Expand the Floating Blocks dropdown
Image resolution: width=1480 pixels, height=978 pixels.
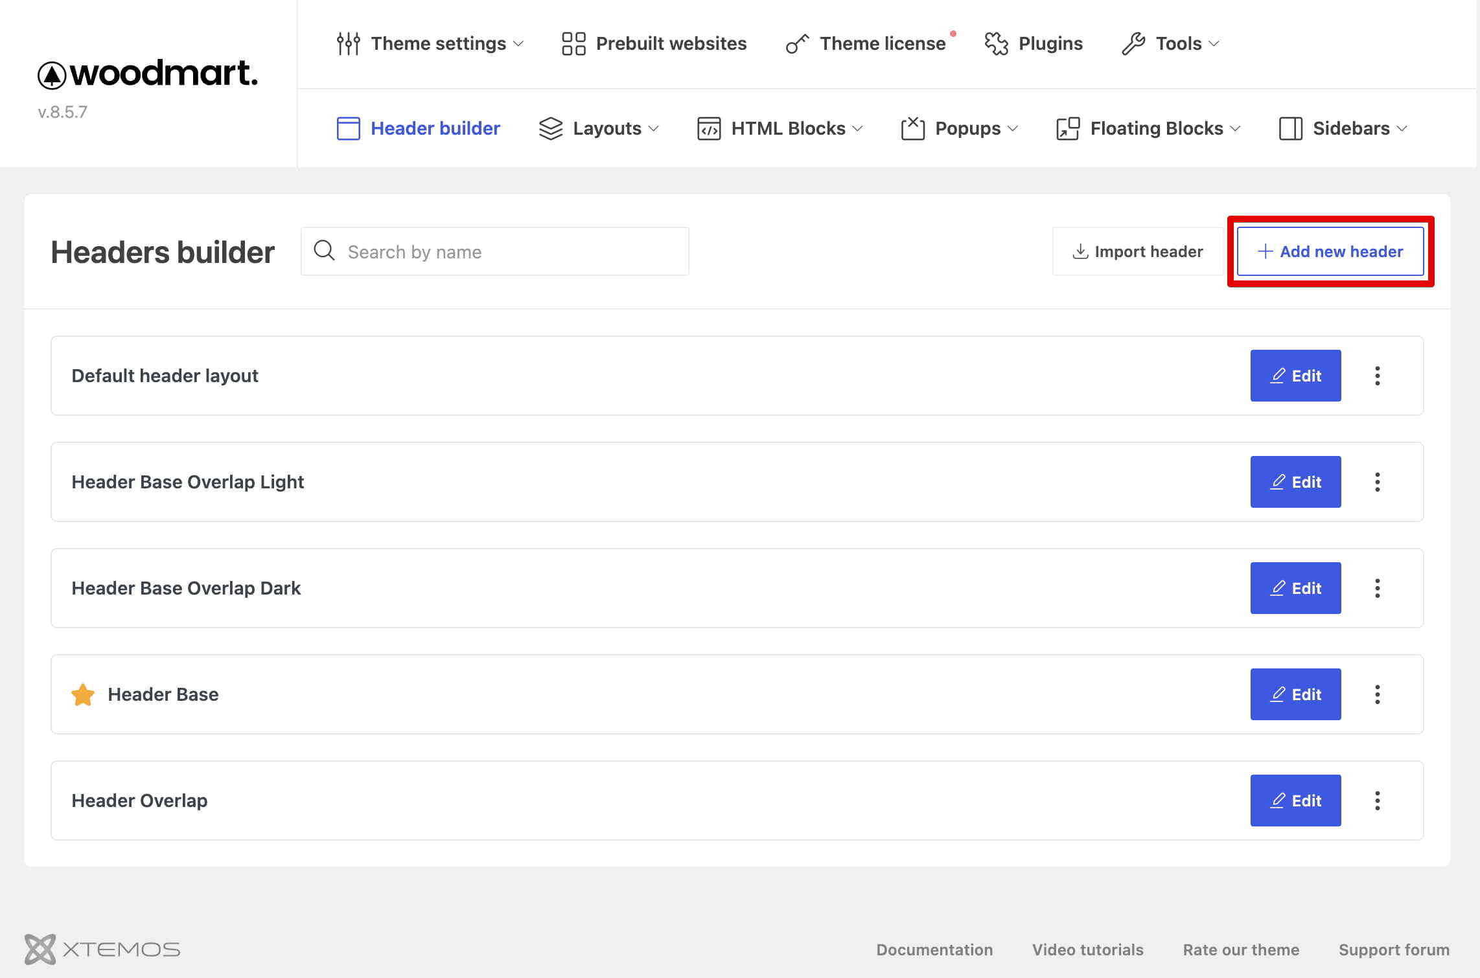click(1148, 128)
